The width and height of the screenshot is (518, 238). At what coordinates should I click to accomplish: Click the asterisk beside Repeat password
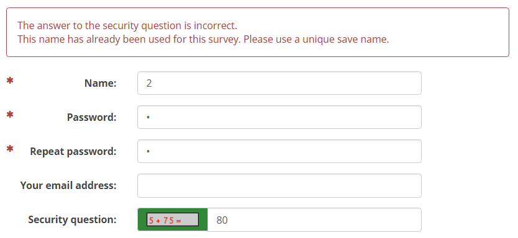click(10, 149)
